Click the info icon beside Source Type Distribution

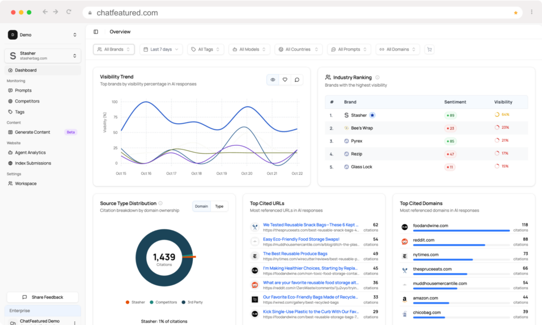tap(160, 203)
